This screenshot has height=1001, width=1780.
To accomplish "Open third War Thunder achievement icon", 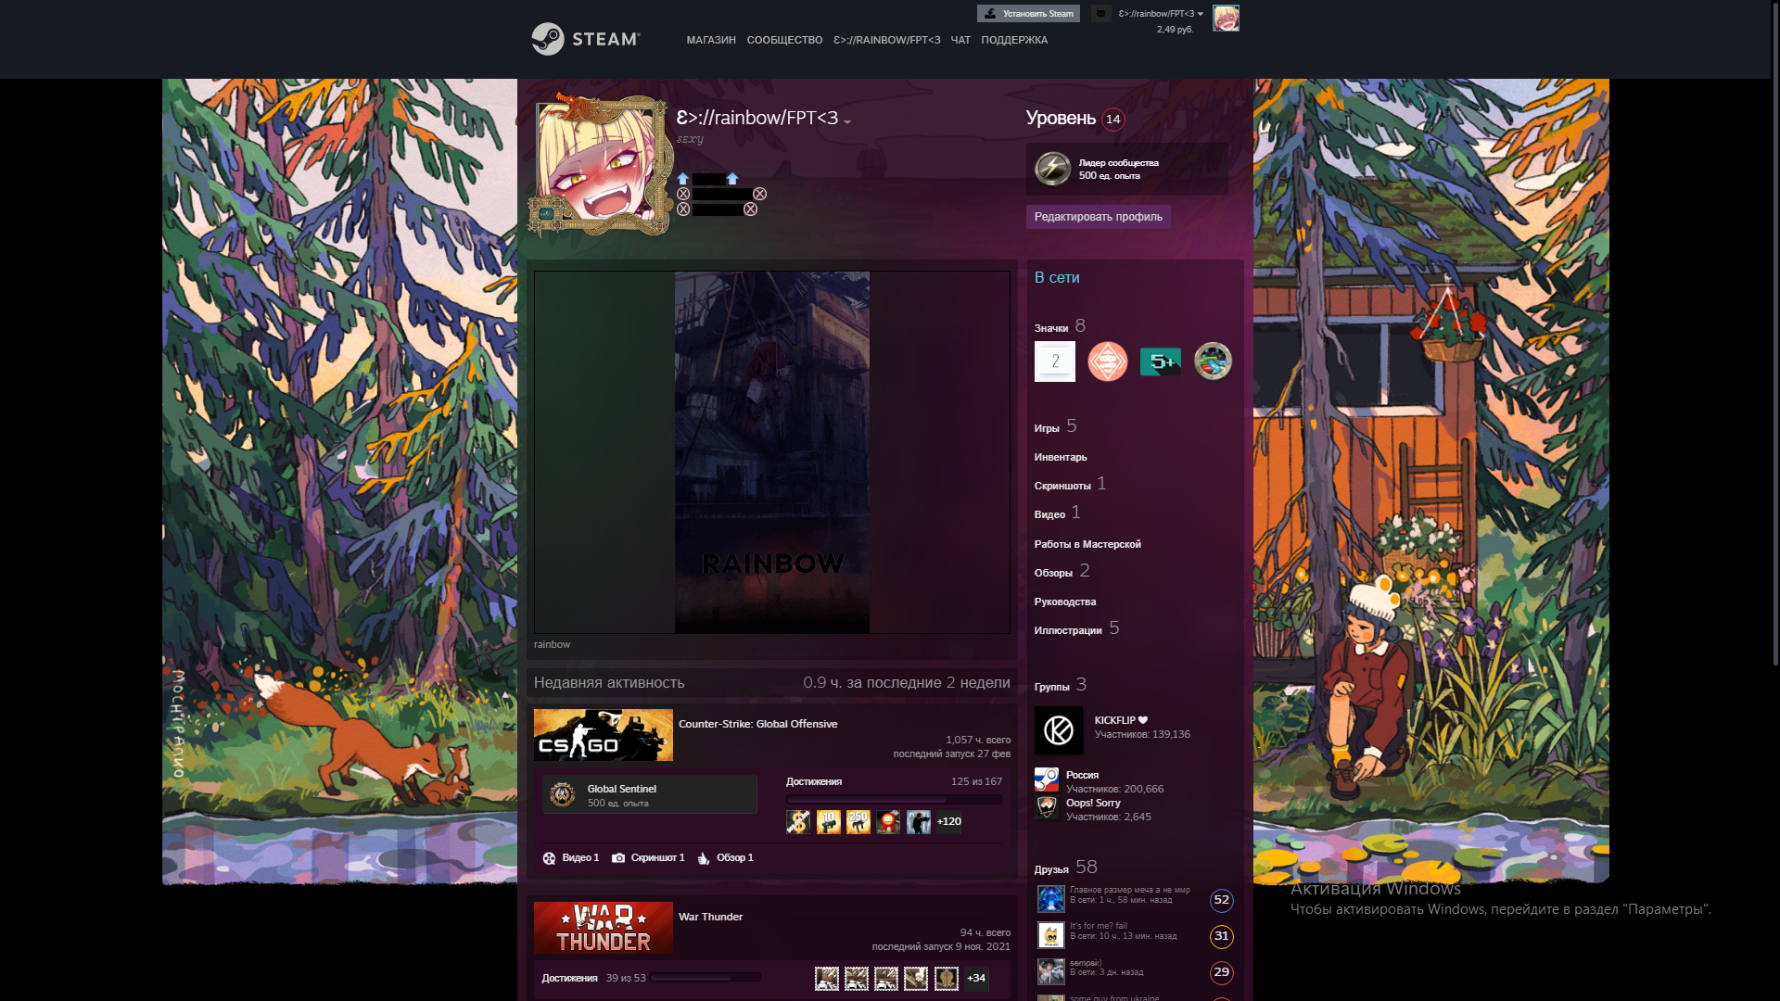I will coord(886,979).
